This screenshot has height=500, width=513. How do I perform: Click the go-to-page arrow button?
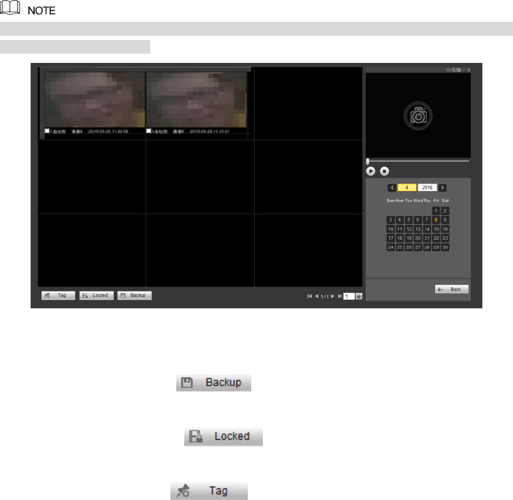pos(359,296)
